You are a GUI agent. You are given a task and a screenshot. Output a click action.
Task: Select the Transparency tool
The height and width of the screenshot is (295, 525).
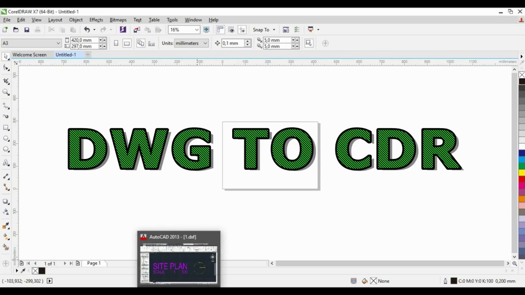pyautogui.click(x=6, y=212)
